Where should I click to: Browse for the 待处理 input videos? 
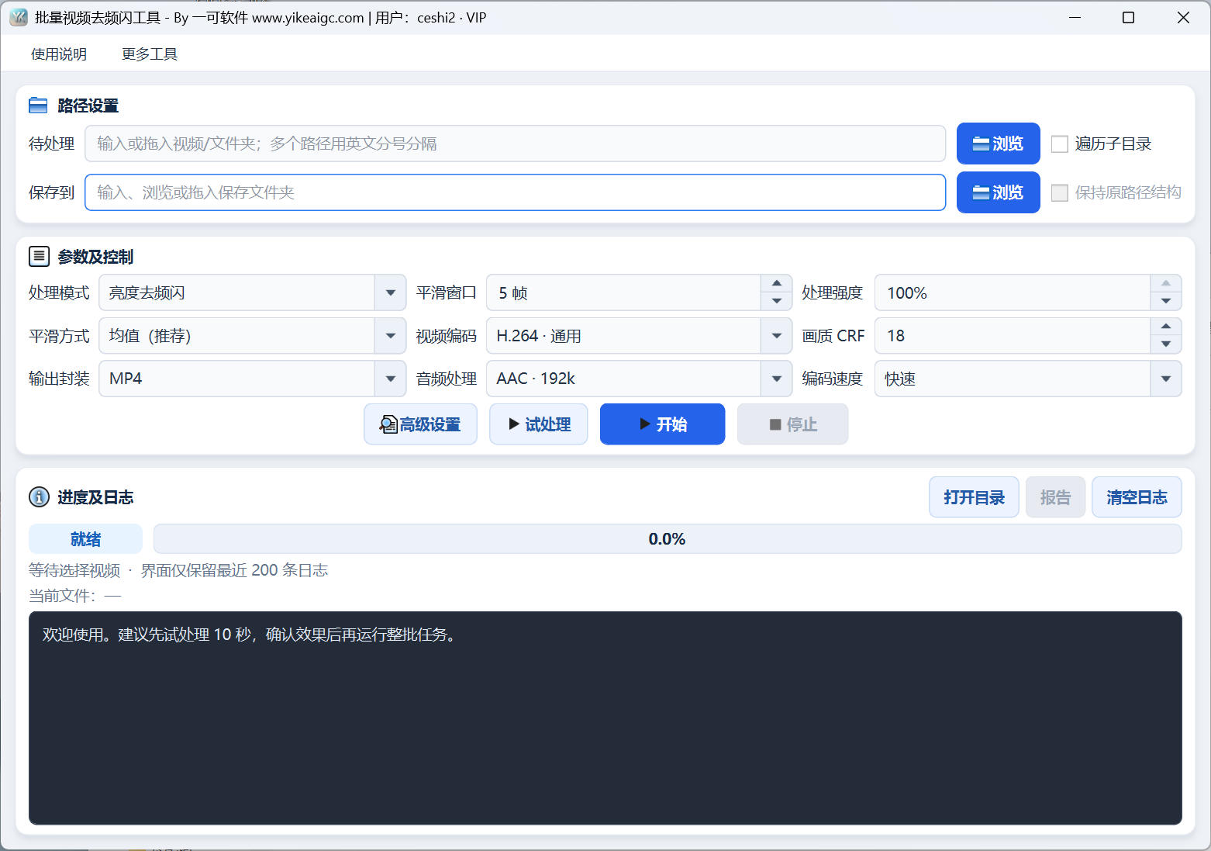[998, 144]
